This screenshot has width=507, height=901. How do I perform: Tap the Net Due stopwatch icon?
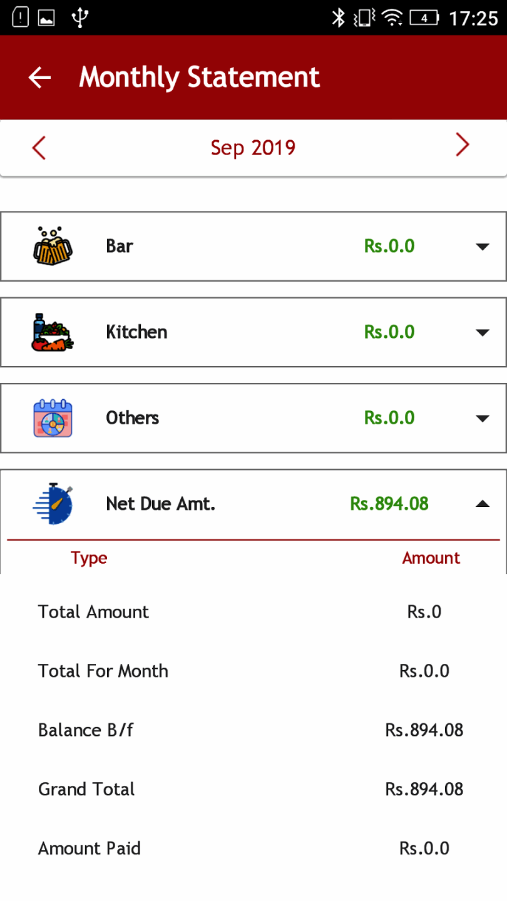(x=53, y=503)
